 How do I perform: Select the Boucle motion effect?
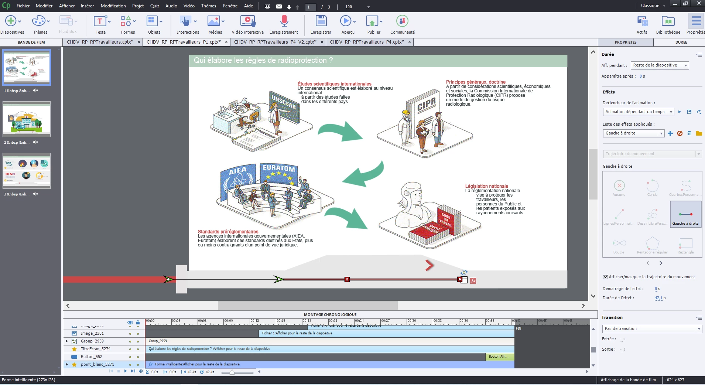(x=619, y=246)
